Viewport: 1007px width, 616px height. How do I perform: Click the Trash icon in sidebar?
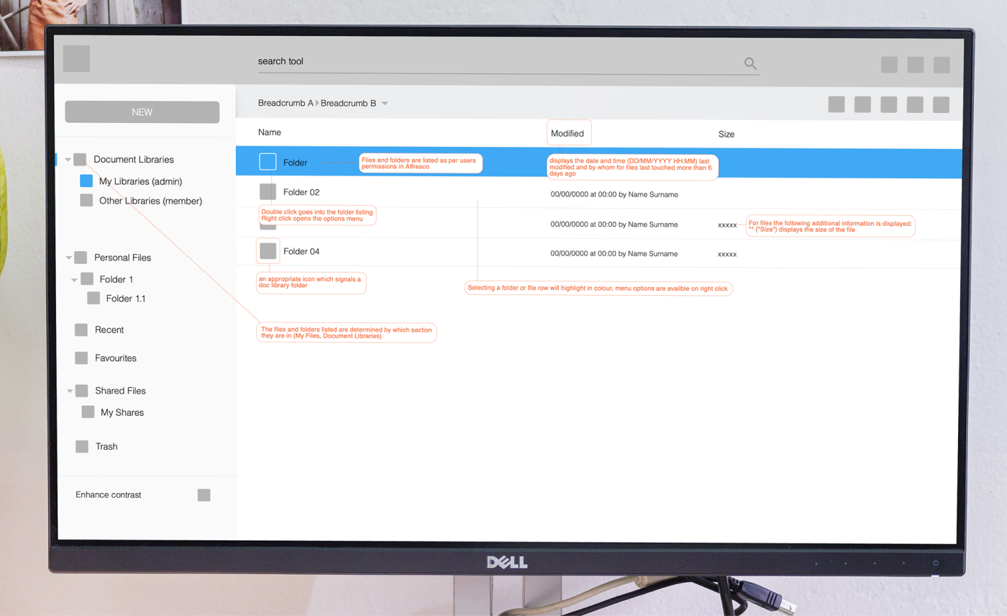tap(82, 446)
